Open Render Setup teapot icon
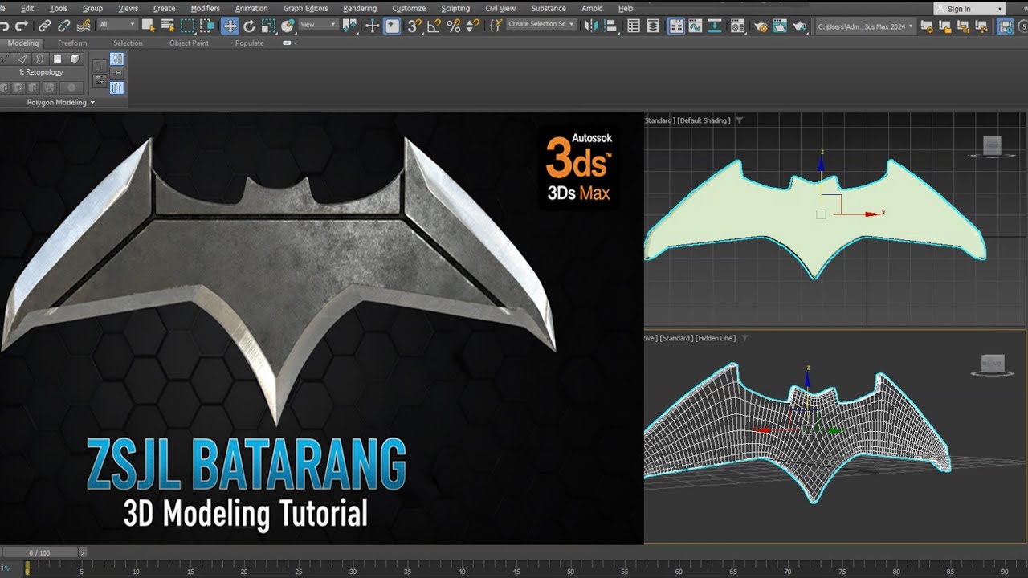Screen dimensions: 1028x578 (x=761, y=26)
